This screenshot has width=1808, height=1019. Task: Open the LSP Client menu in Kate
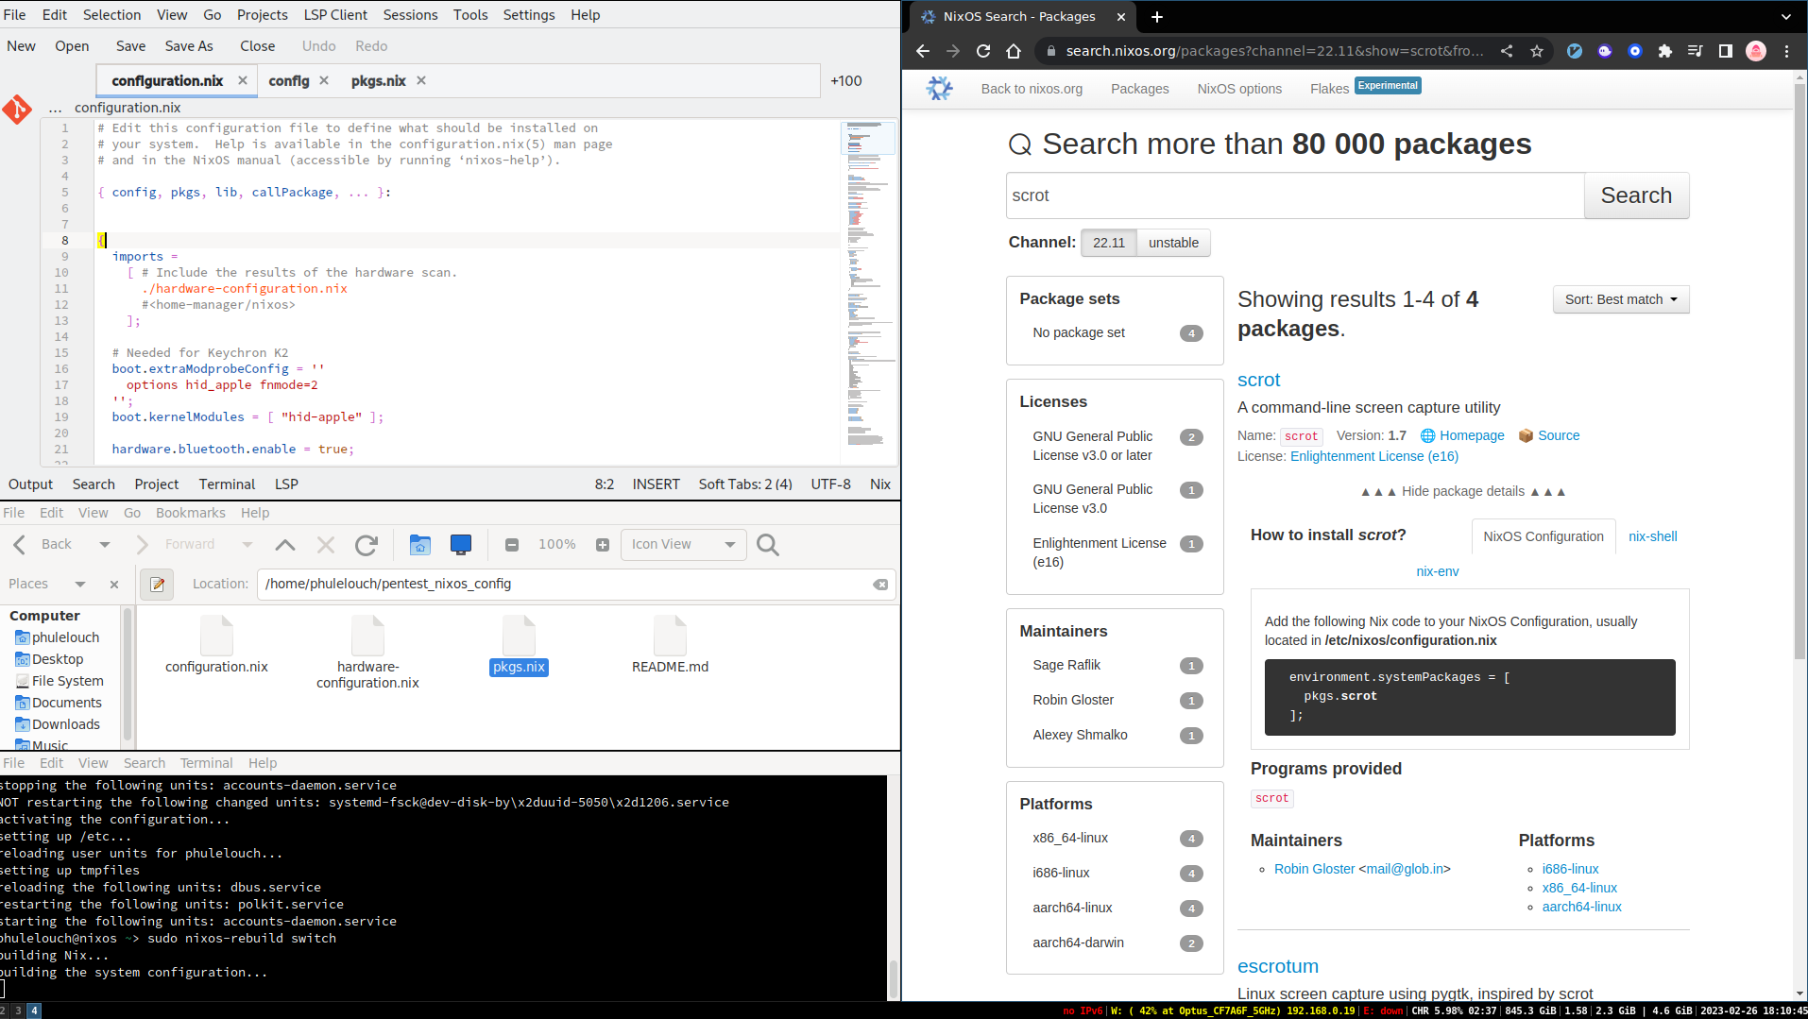(335, 14)
